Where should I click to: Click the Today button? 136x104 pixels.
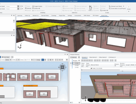(x=38, y=60)
